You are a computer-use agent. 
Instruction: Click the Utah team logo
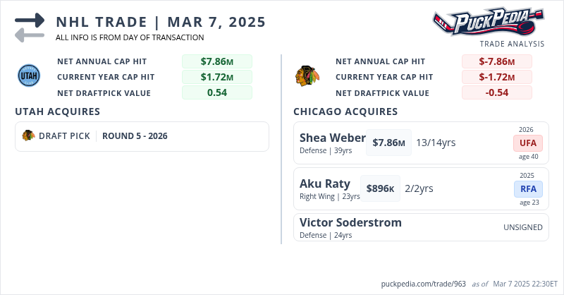click(x=28, y=76)
